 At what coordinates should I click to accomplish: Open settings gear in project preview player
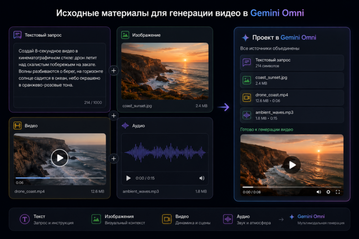[x=328, y=192]
